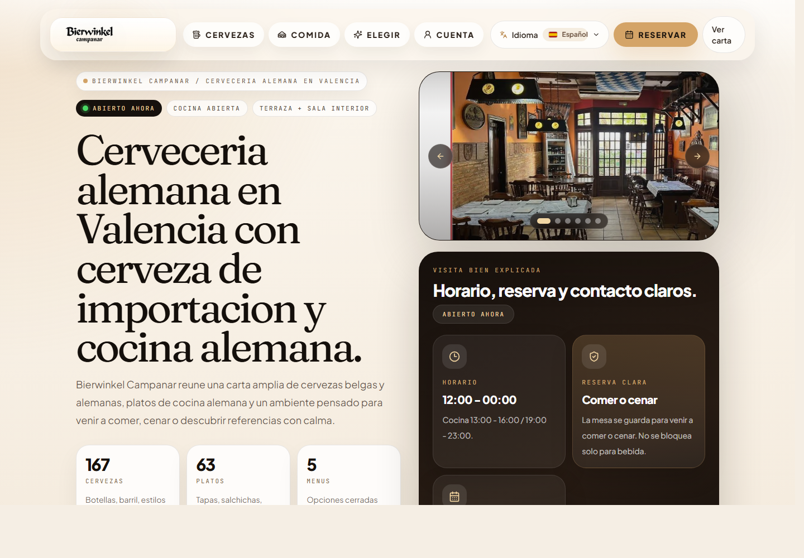The width and height of the screenshot is (804, 558).
Task: Open the CERVEZAS menu item
Action: [223, 35]
